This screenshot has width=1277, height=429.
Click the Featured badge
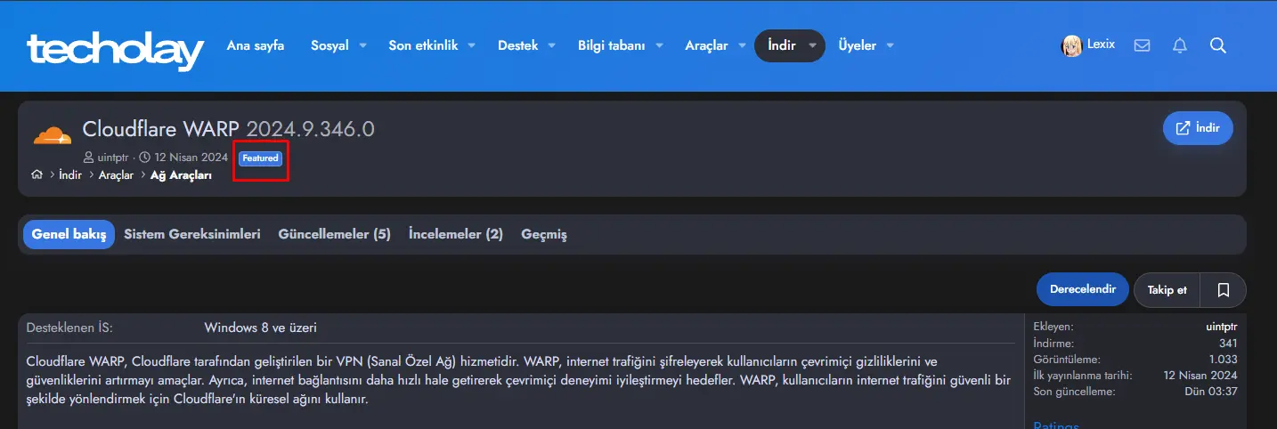[260, 158]
